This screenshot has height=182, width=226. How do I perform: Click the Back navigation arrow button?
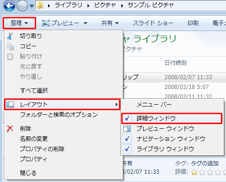(x=10, y=6)
